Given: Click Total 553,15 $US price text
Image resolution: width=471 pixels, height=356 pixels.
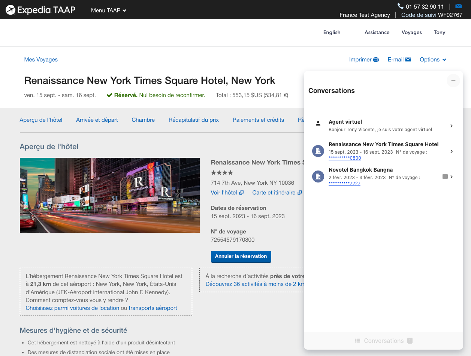Looking at the screenshot, I should pos(252,95).
